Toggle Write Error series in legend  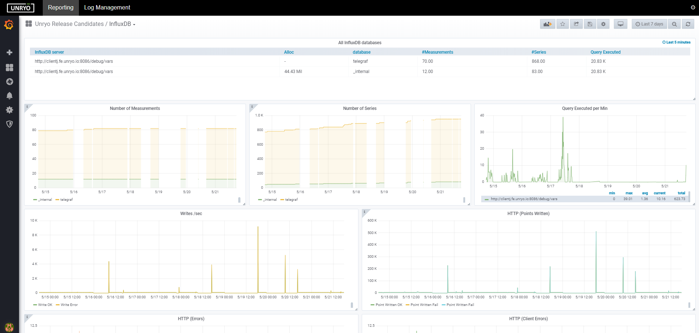pyautogui.click(x=69, y=305)
